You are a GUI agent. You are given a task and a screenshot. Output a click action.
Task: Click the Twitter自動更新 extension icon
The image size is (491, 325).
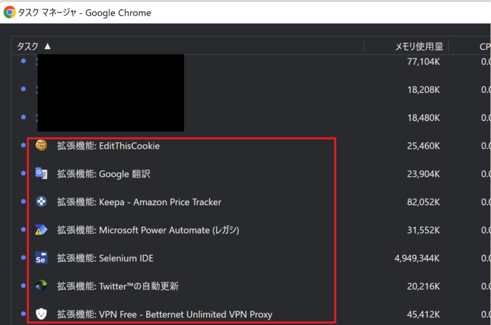click(41, 286)
